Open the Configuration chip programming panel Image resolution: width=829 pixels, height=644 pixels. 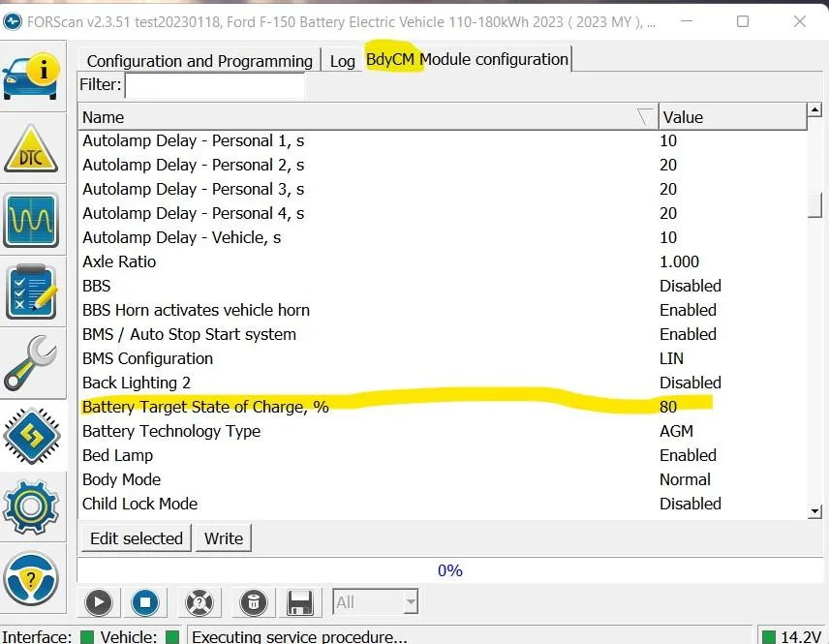point(32,436)
